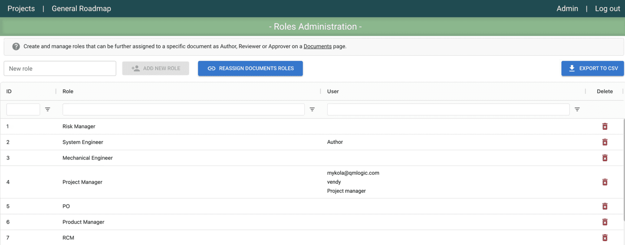The height and width of the screenshot is (245, 625).
Task: Open the Projects menu item
Action: pyautogui.click(x=21, y=9)
